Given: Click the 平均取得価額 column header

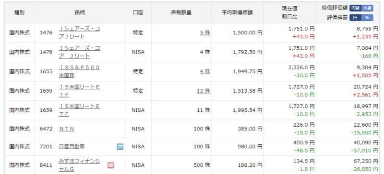Looking at the screenshot, I should coord(237,13).
